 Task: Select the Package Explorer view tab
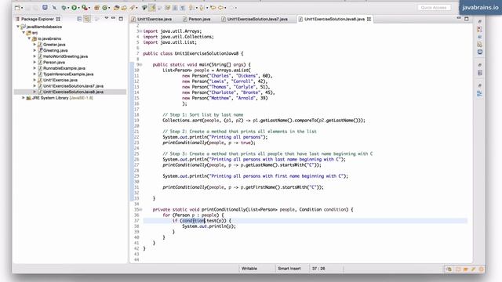pyautogui.click(x=37, y=19)
